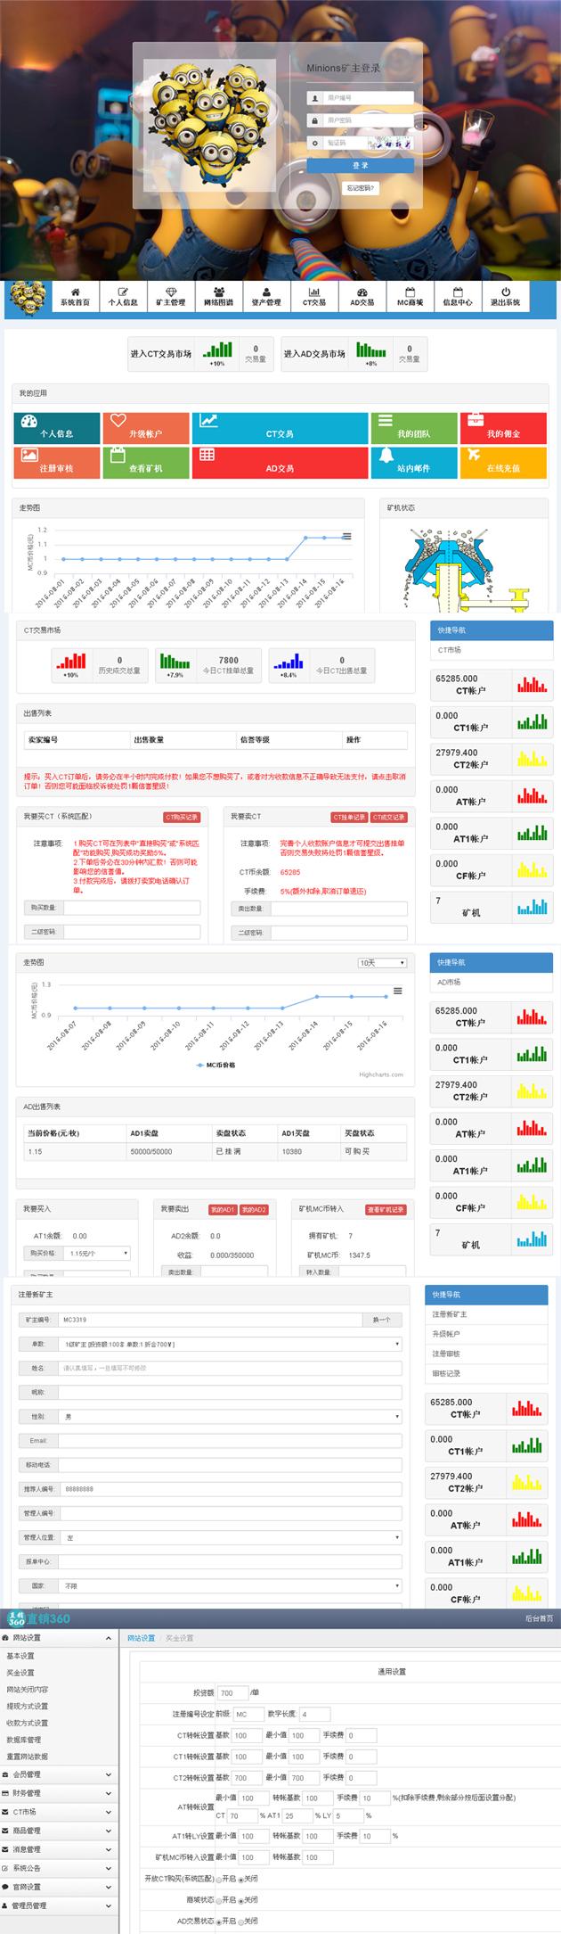Viewport: 561px width, 1934px height.
Task: Select 关闭 for 开放CT购买(系统匹配)
Action: point(240,1879)
